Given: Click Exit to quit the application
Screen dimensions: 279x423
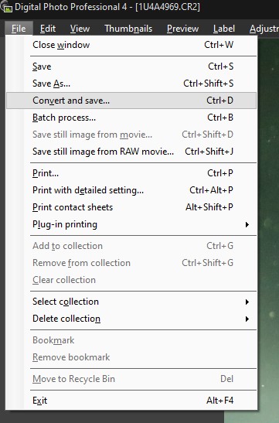Looking at the screenshot, I should (131, 401).
